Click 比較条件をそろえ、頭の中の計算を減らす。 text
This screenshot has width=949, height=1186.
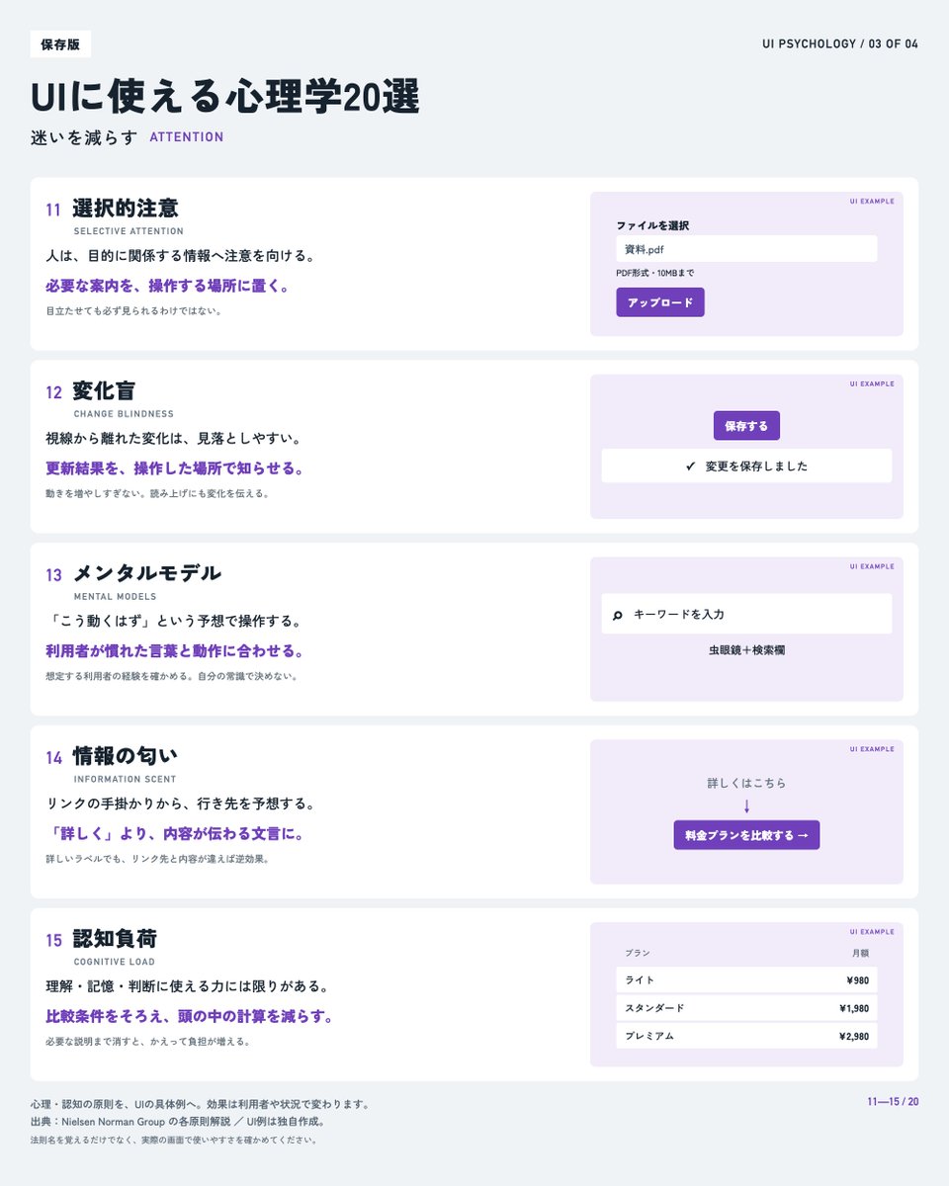pos(190,1016)
